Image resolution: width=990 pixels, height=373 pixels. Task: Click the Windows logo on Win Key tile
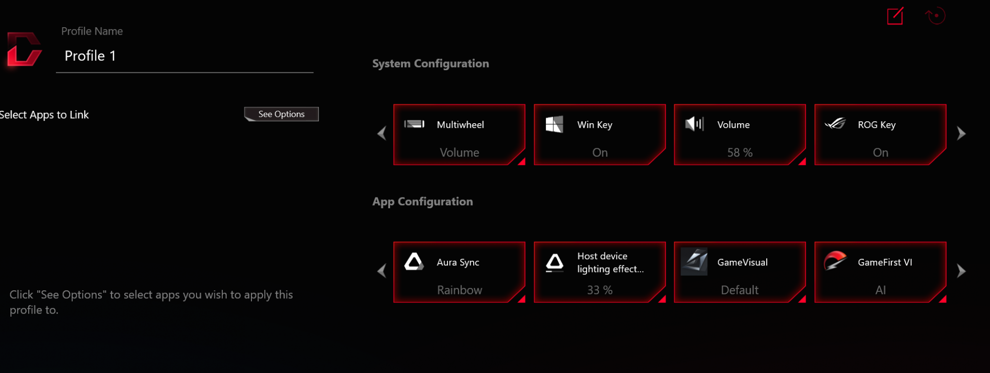click(x=554, y=124)
